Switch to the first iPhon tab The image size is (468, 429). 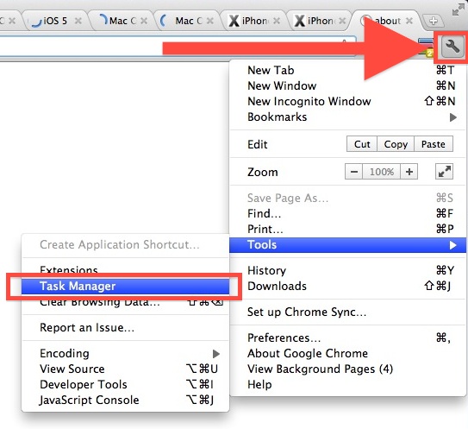click(x=254, y=21)
